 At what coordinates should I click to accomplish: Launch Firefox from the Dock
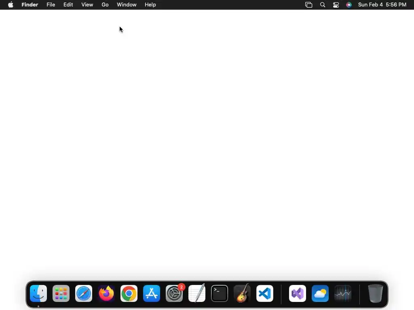click(x=106, y=293)
